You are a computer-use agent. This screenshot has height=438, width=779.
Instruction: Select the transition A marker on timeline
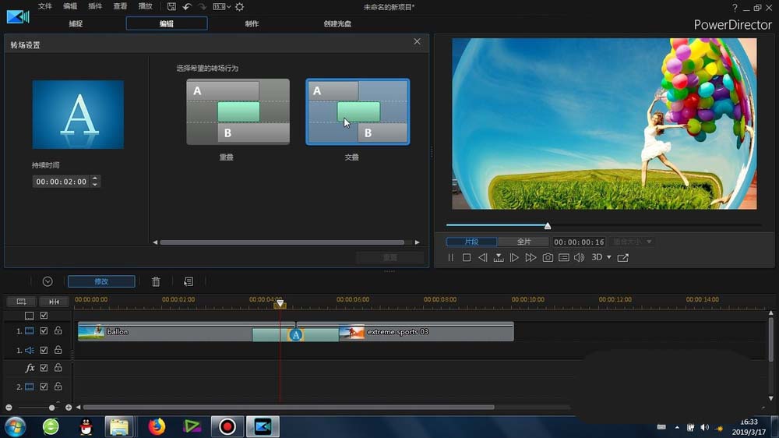click(x=295, y=334)
